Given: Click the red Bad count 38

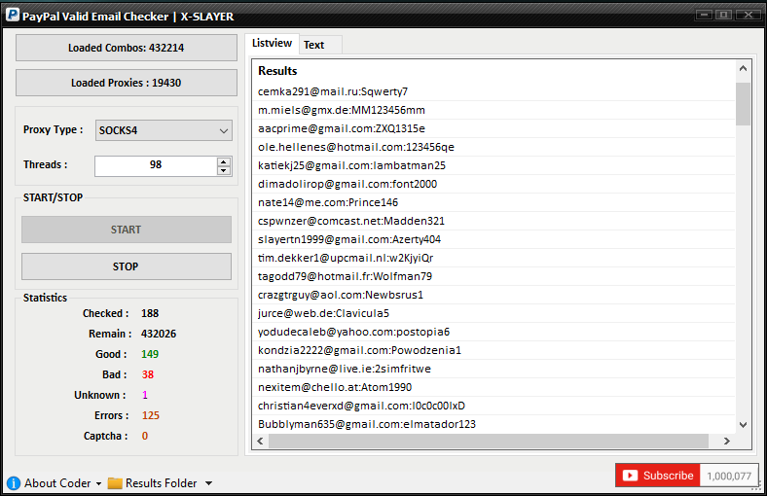Looking at the screenshot, I should tap(148, 374).
